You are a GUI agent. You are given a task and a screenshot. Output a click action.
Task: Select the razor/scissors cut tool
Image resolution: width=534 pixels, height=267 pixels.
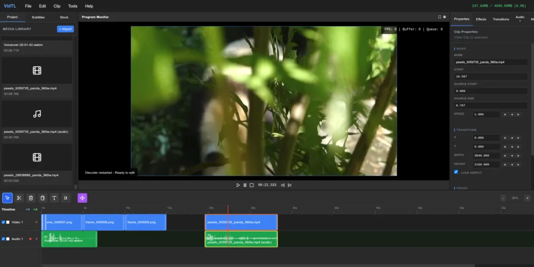[x=19, y=198]
